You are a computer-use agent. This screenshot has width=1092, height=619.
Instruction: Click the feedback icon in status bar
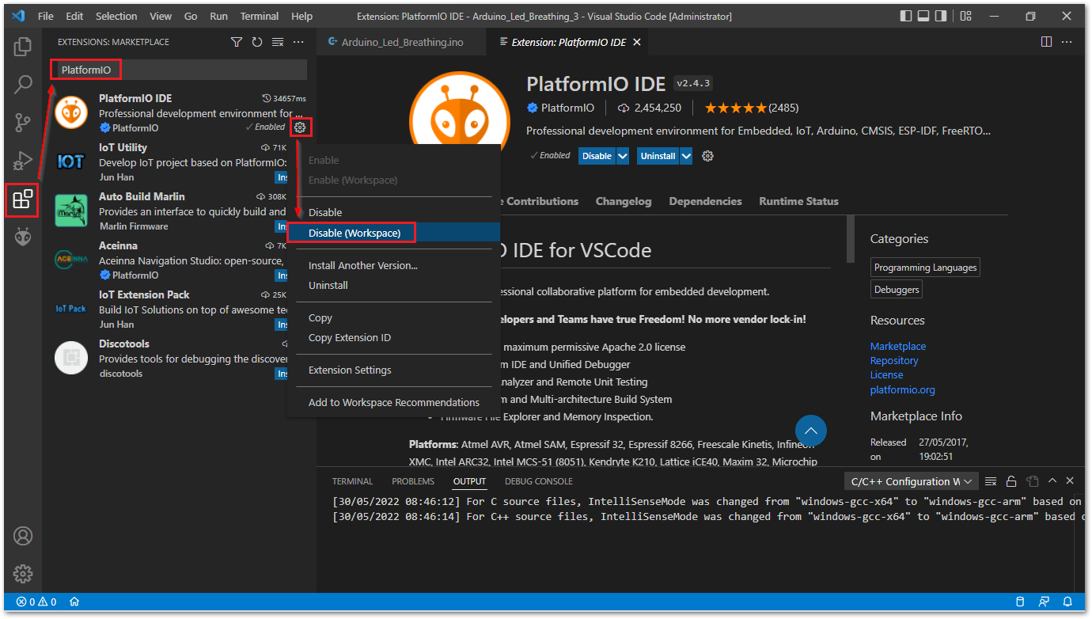(x=1045, y=602)
